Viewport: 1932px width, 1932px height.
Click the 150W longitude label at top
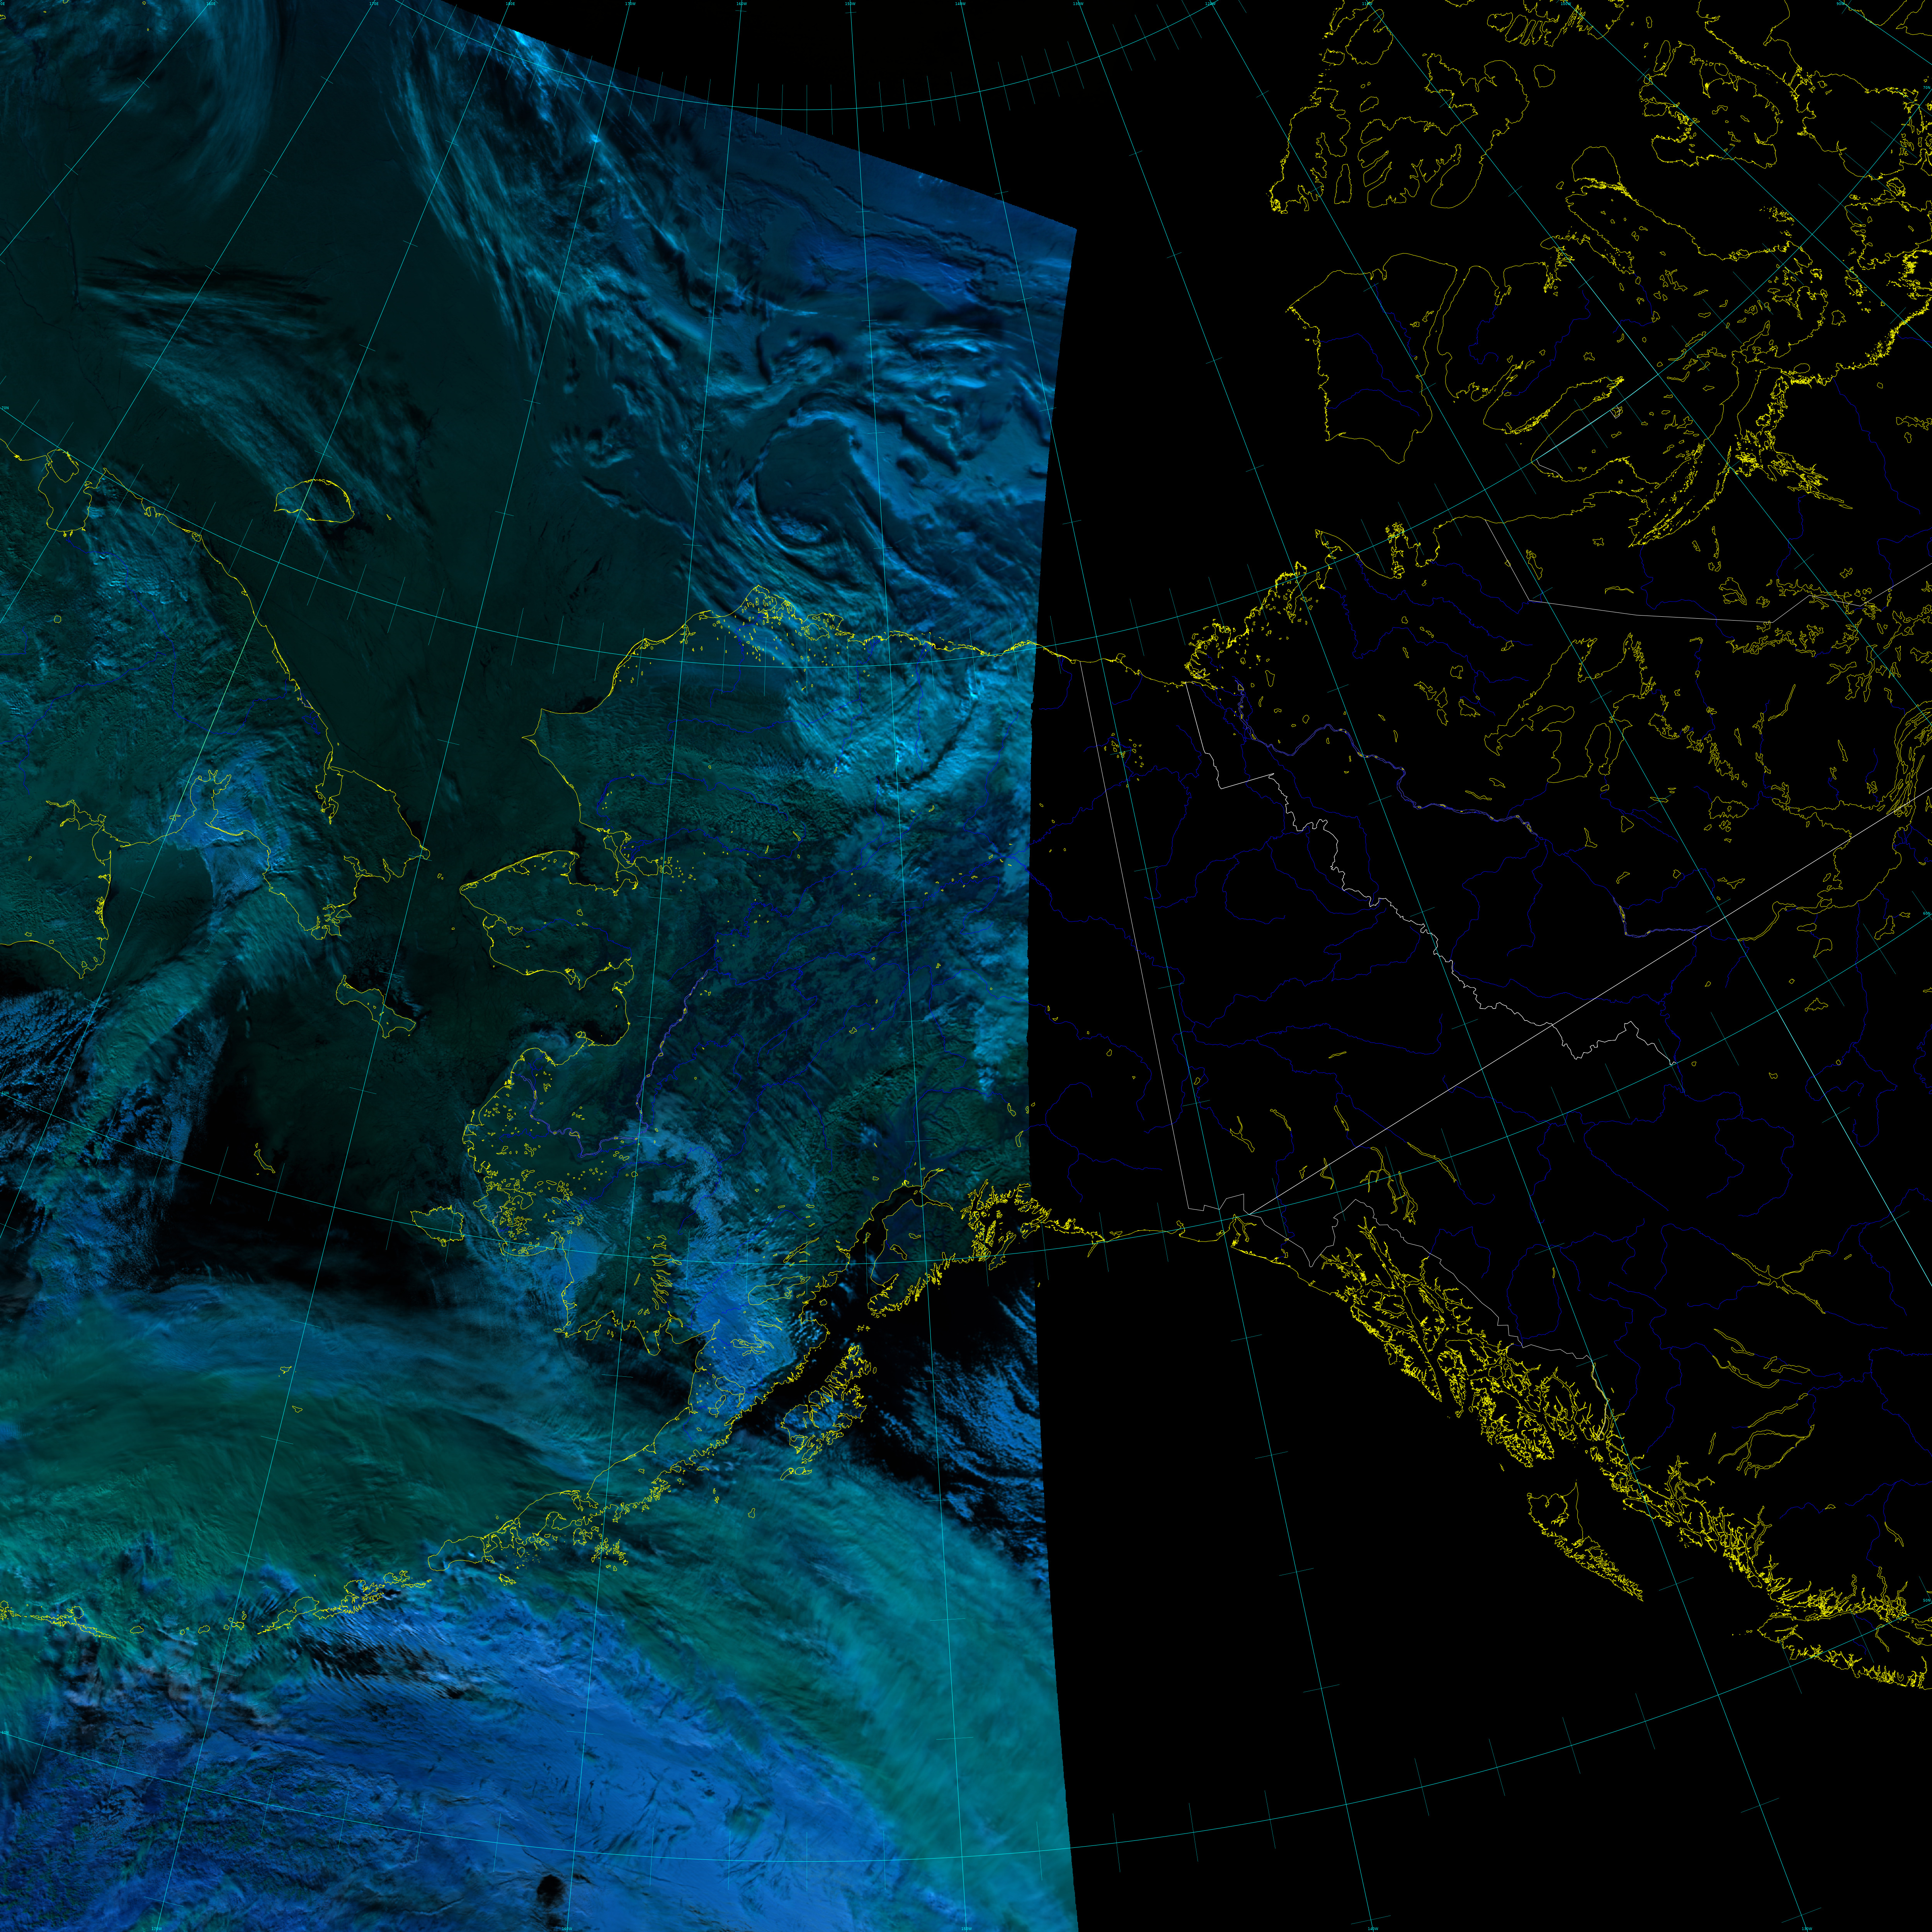[x=850, y=4]
